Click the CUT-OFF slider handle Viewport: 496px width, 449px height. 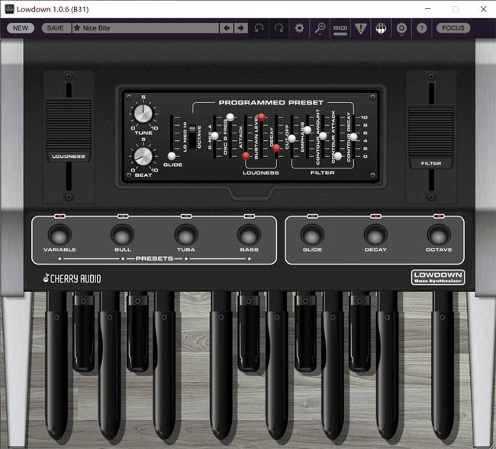pos(292,139)
